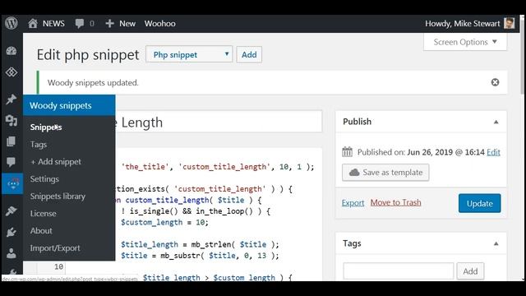Viewport: 526px width, 296px height.
Task: Open the WordPress logo menu
Action: click(11, 24)
